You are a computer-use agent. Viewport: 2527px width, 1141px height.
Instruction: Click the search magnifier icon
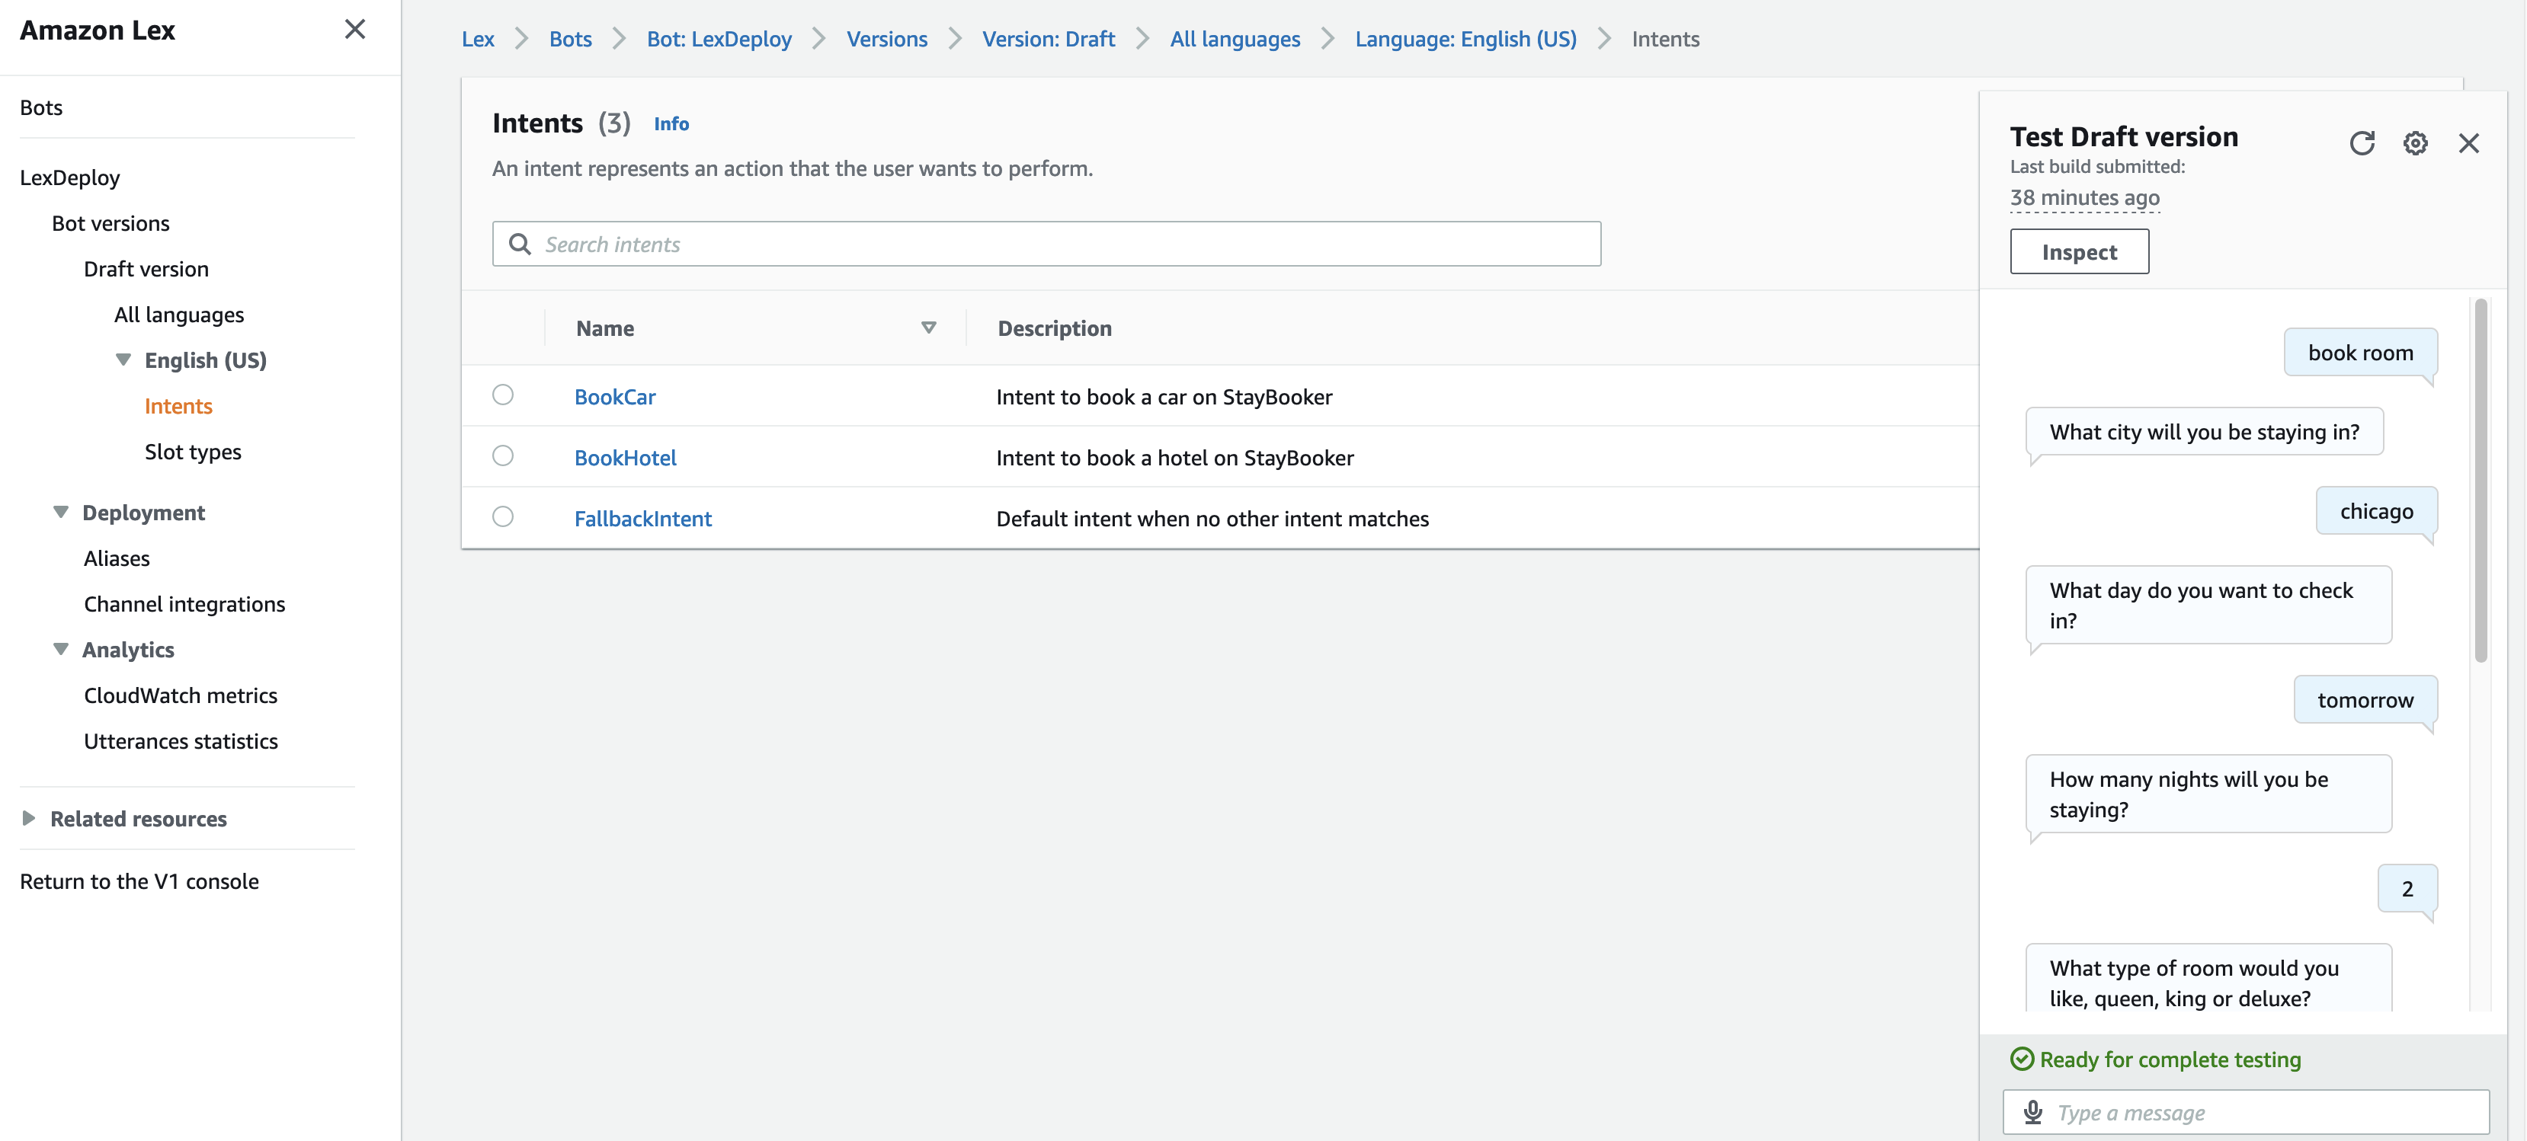click(x=520, y=244)
